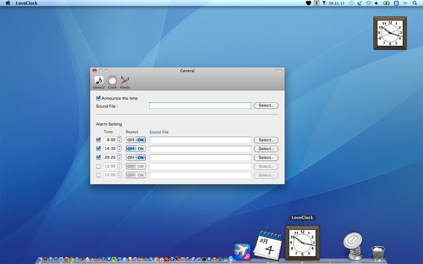Click sound file field for 14:30 alarm
The image size is (423, 264).
click(200, 149)
